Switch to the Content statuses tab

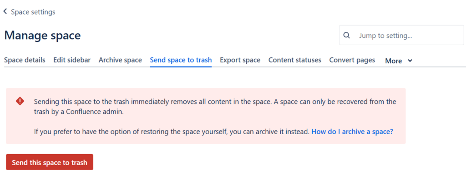[295, 60]
